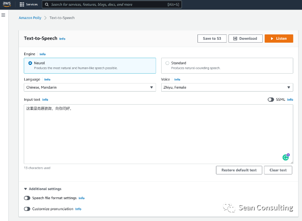The width and height of the screenshot is (302, 221).
Task: Open the Zhiyu, Female voice dropdown
Action: tap(227, 87)
